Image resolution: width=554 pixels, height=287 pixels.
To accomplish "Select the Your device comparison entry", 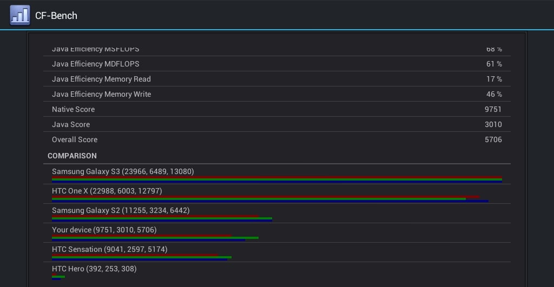I will click(104, 230).
